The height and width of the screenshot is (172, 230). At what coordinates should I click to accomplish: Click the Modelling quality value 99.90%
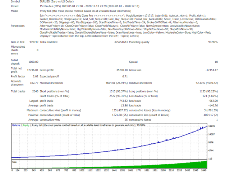(213, 42)
